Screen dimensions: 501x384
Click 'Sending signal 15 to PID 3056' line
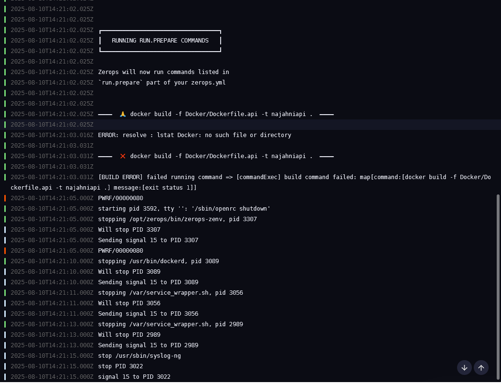coord(148,314)
